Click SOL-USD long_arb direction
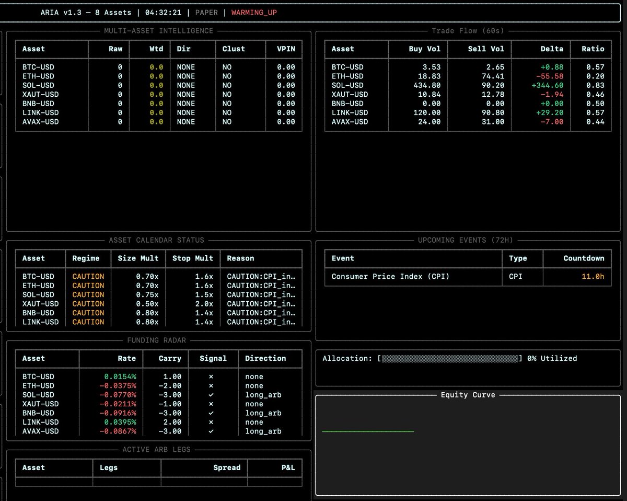This screenshot has height=501, width=627. (263, 395)
